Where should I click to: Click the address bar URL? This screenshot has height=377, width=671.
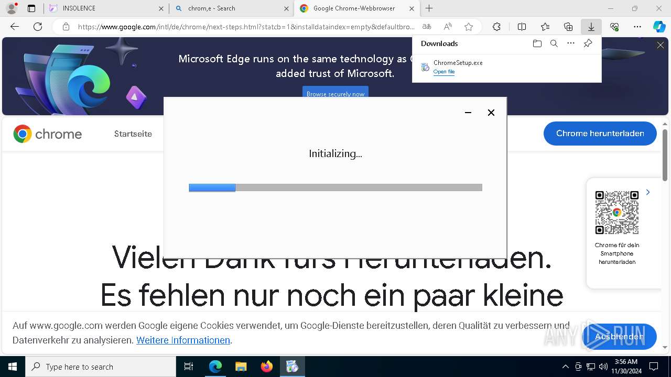246,27
